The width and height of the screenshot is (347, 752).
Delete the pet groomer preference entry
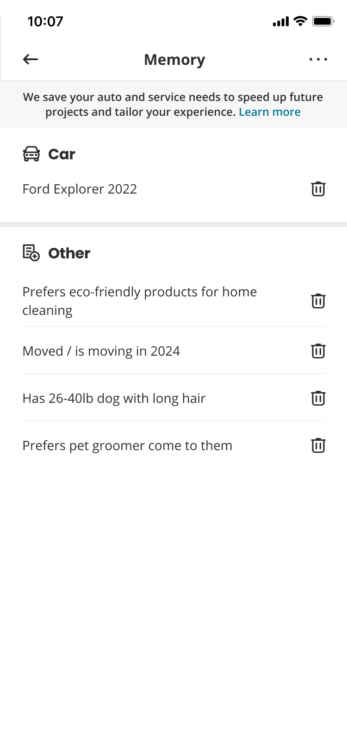pos(318,445)
